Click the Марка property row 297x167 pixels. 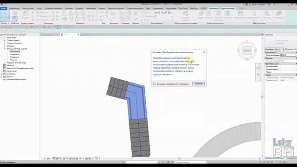coord(280,72)
